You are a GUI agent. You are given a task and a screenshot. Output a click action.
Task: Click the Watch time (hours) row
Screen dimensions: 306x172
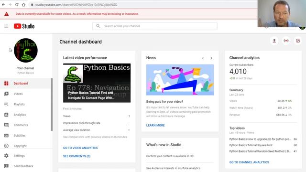[261, 108]
